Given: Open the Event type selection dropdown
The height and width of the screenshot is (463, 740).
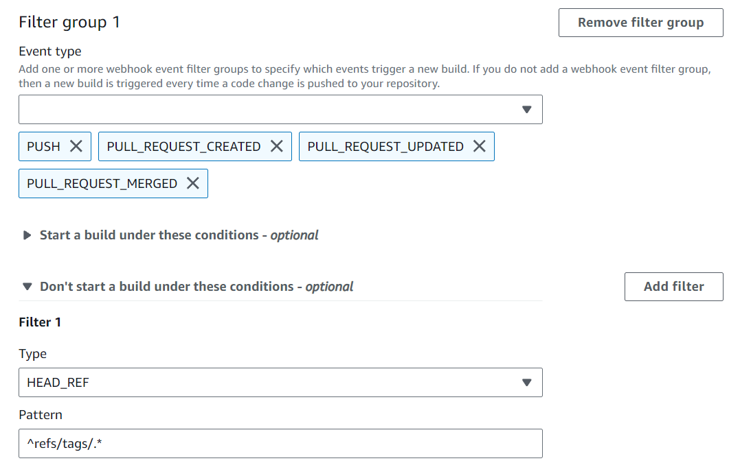Looking at the screenshot, I should (x=280, y=109).
